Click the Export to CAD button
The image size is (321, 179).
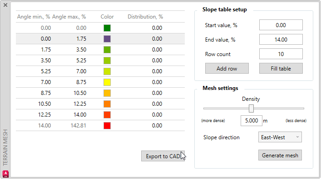[163, 156]
